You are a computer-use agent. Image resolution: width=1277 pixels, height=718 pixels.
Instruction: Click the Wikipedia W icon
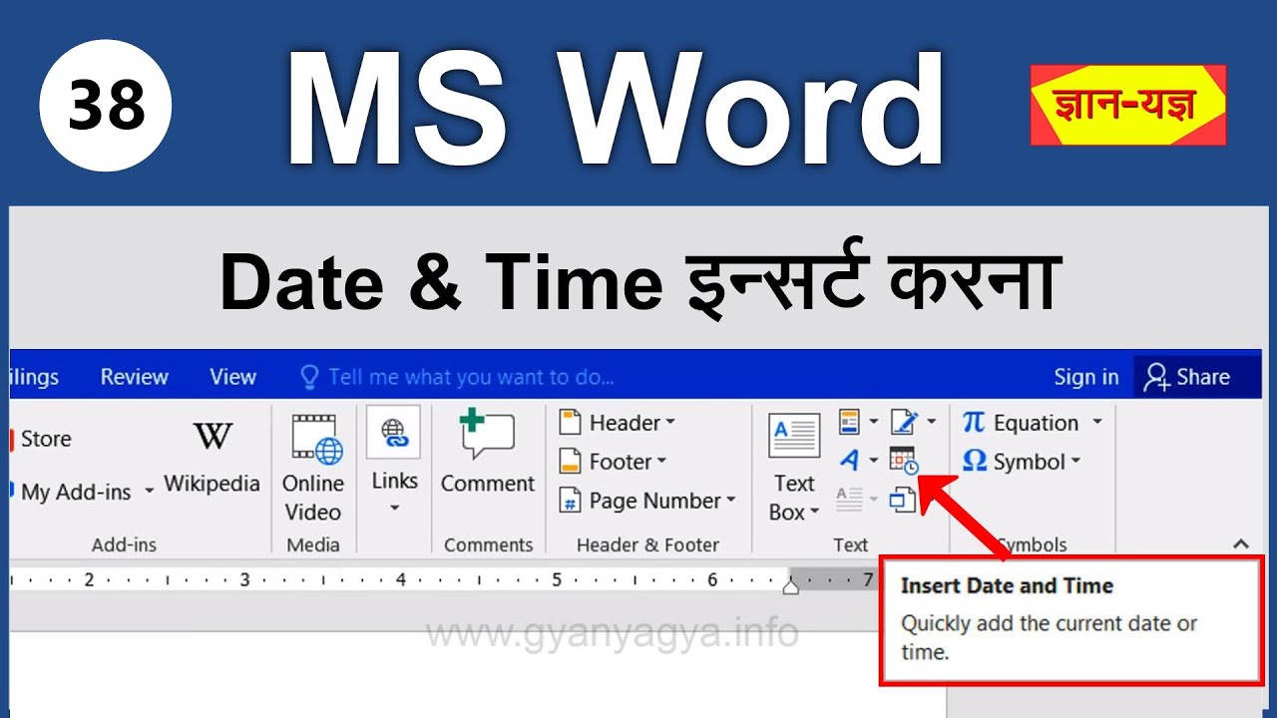click(213, 437)
